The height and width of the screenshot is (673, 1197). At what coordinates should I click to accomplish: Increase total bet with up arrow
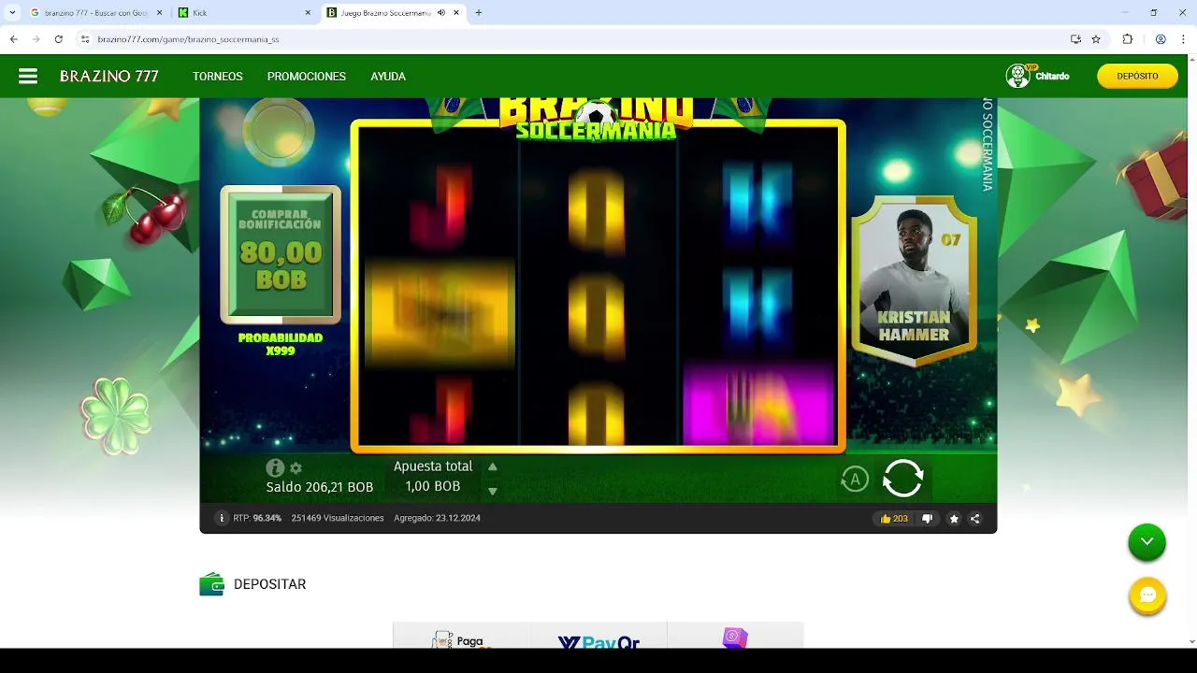[493, 466]
